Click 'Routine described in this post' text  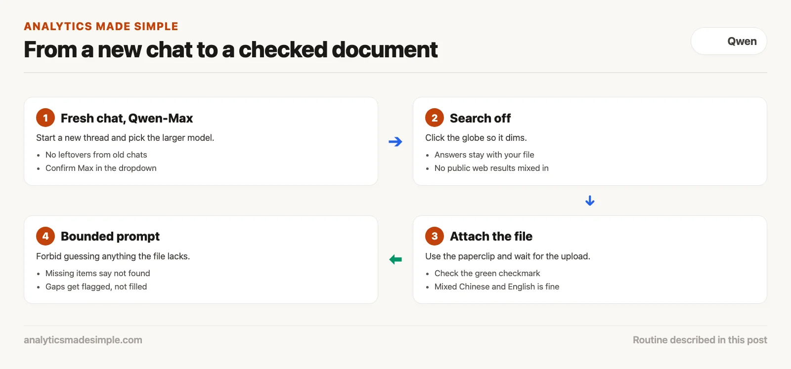click(x=700, y=340)
